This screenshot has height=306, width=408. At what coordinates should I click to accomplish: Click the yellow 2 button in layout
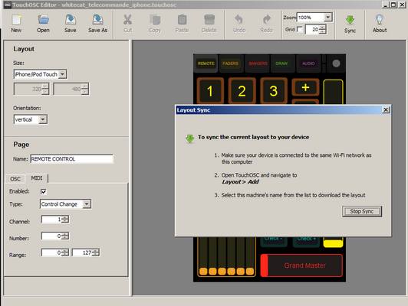click(242, 91)
